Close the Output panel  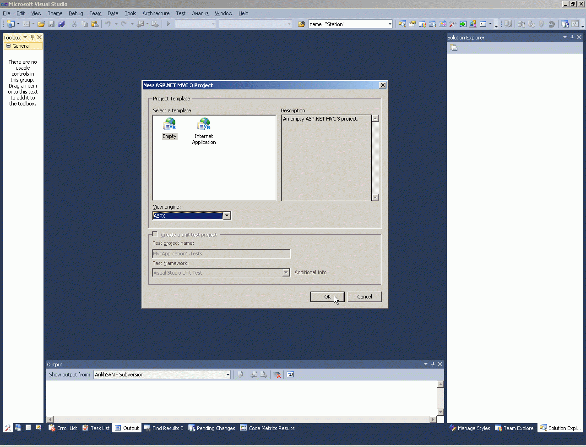pyautogui.click(x=440, y=364)
